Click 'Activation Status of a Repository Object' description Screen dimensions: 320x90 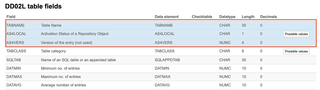pyautogui.click(x=75, y=34)
